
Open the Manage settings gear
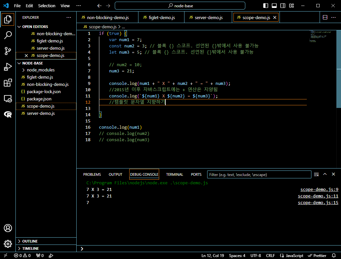[8, 244]
